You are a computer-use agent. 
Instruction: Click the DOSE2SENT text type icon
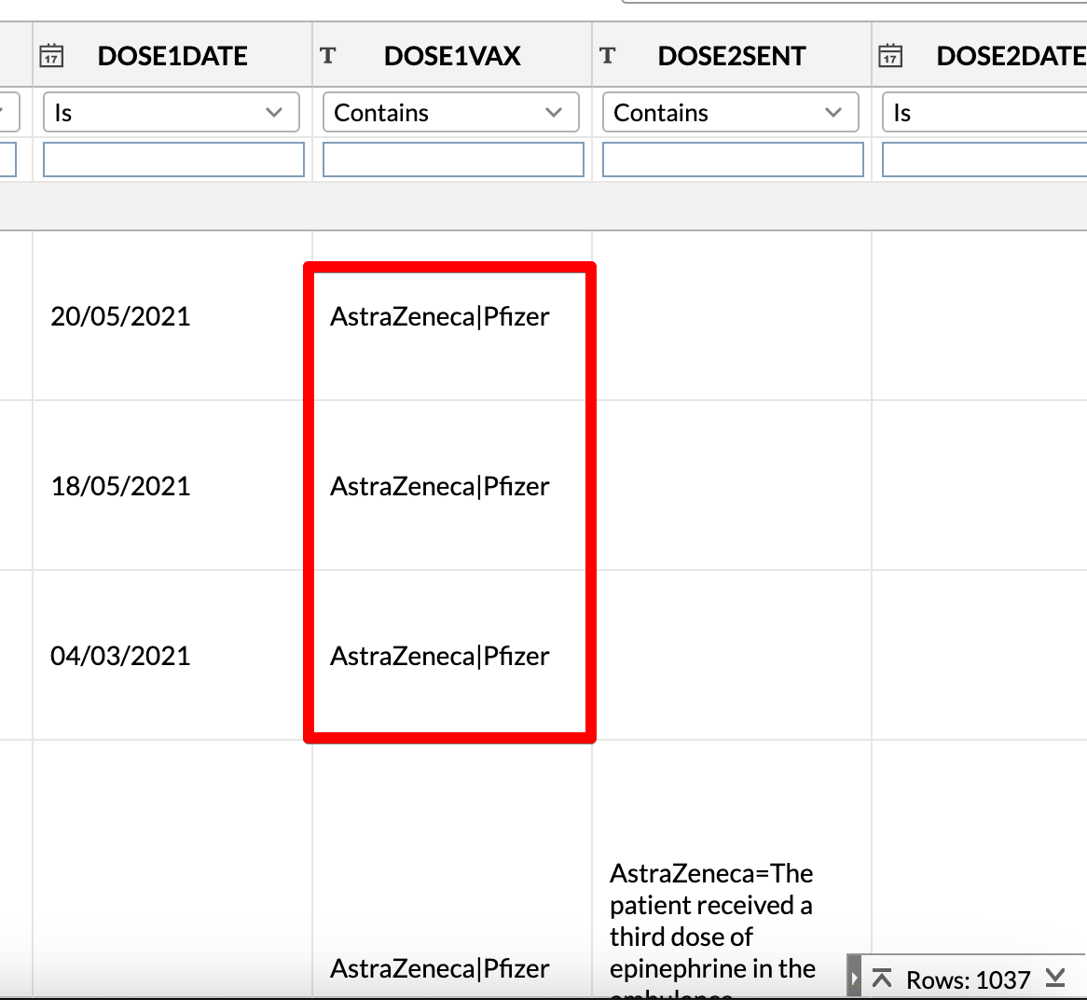coord(607,55)
